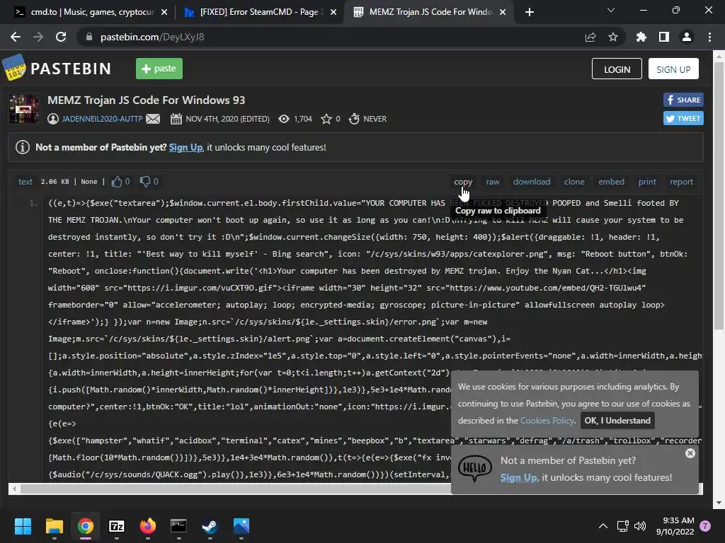The height and width of the screenshot is (543, 725).
Task: Click the thumbs up like icon
Action: [x=117, y=182]
